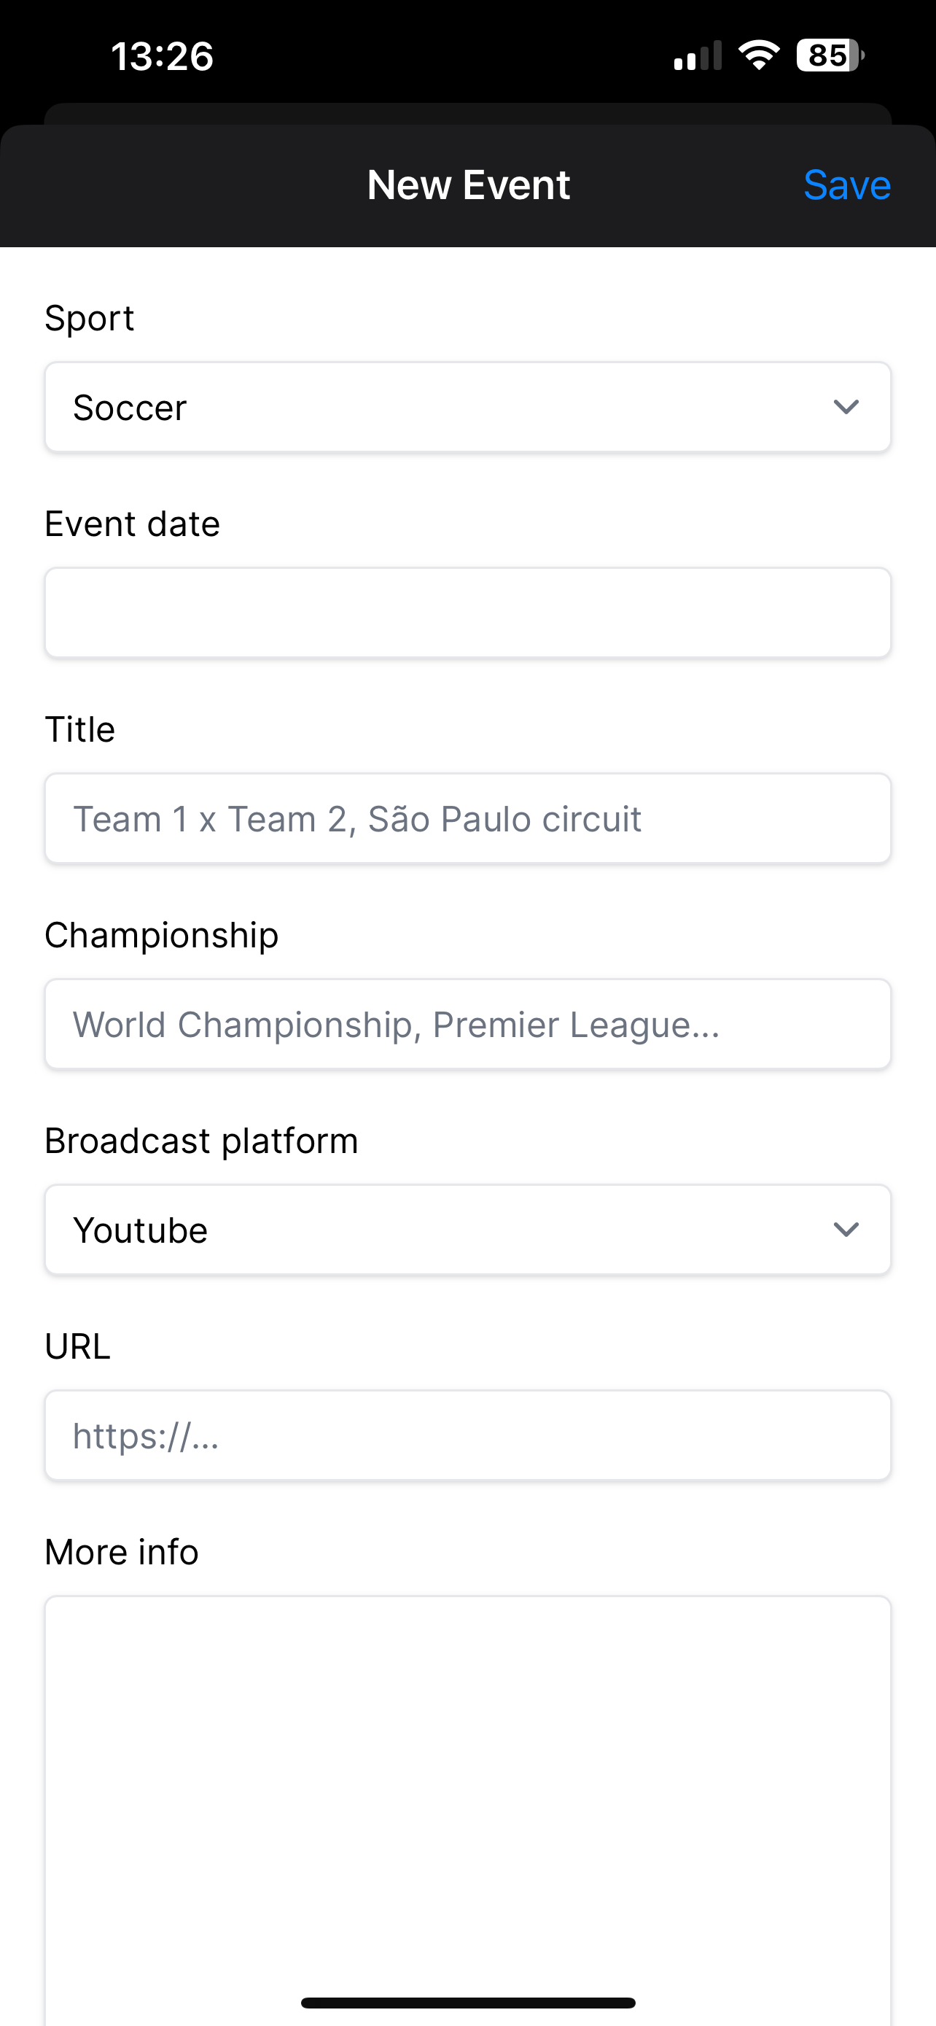This screenshot has width=936, height=2026.
Task: Tap the 13:26 clock in status bar
Action: (x=162, y=57)
